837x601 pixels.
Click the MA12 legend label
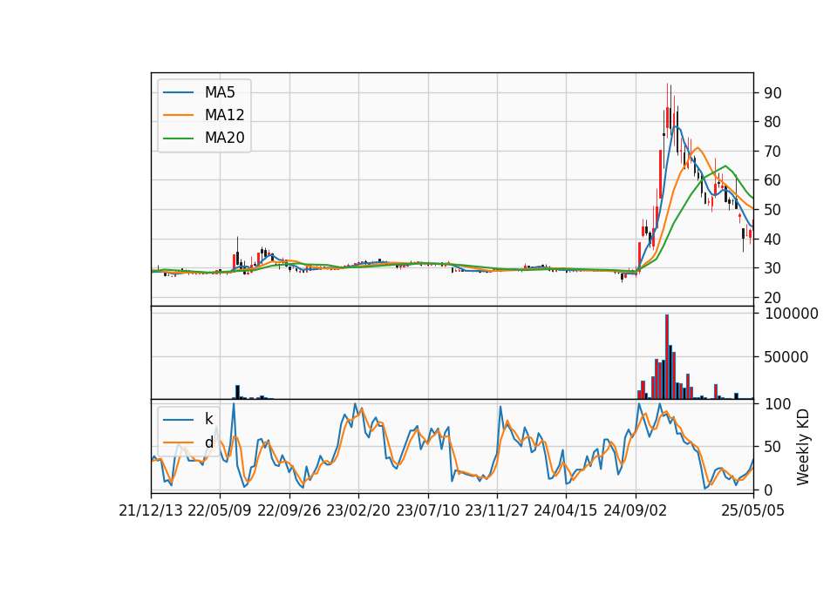click(224, 115)
